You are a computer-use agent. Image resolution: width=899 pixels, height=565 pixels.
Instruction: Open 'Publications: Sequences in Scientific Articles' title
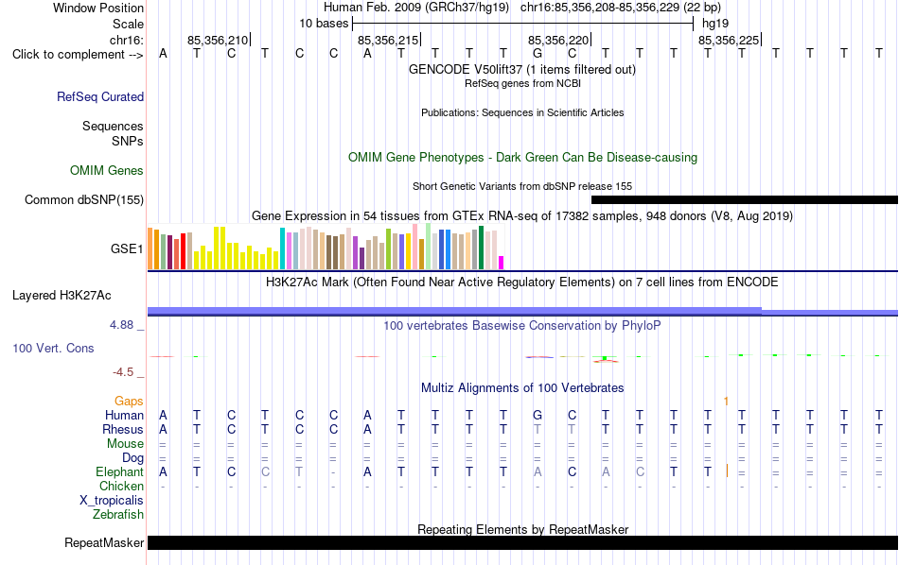[522, 112]
